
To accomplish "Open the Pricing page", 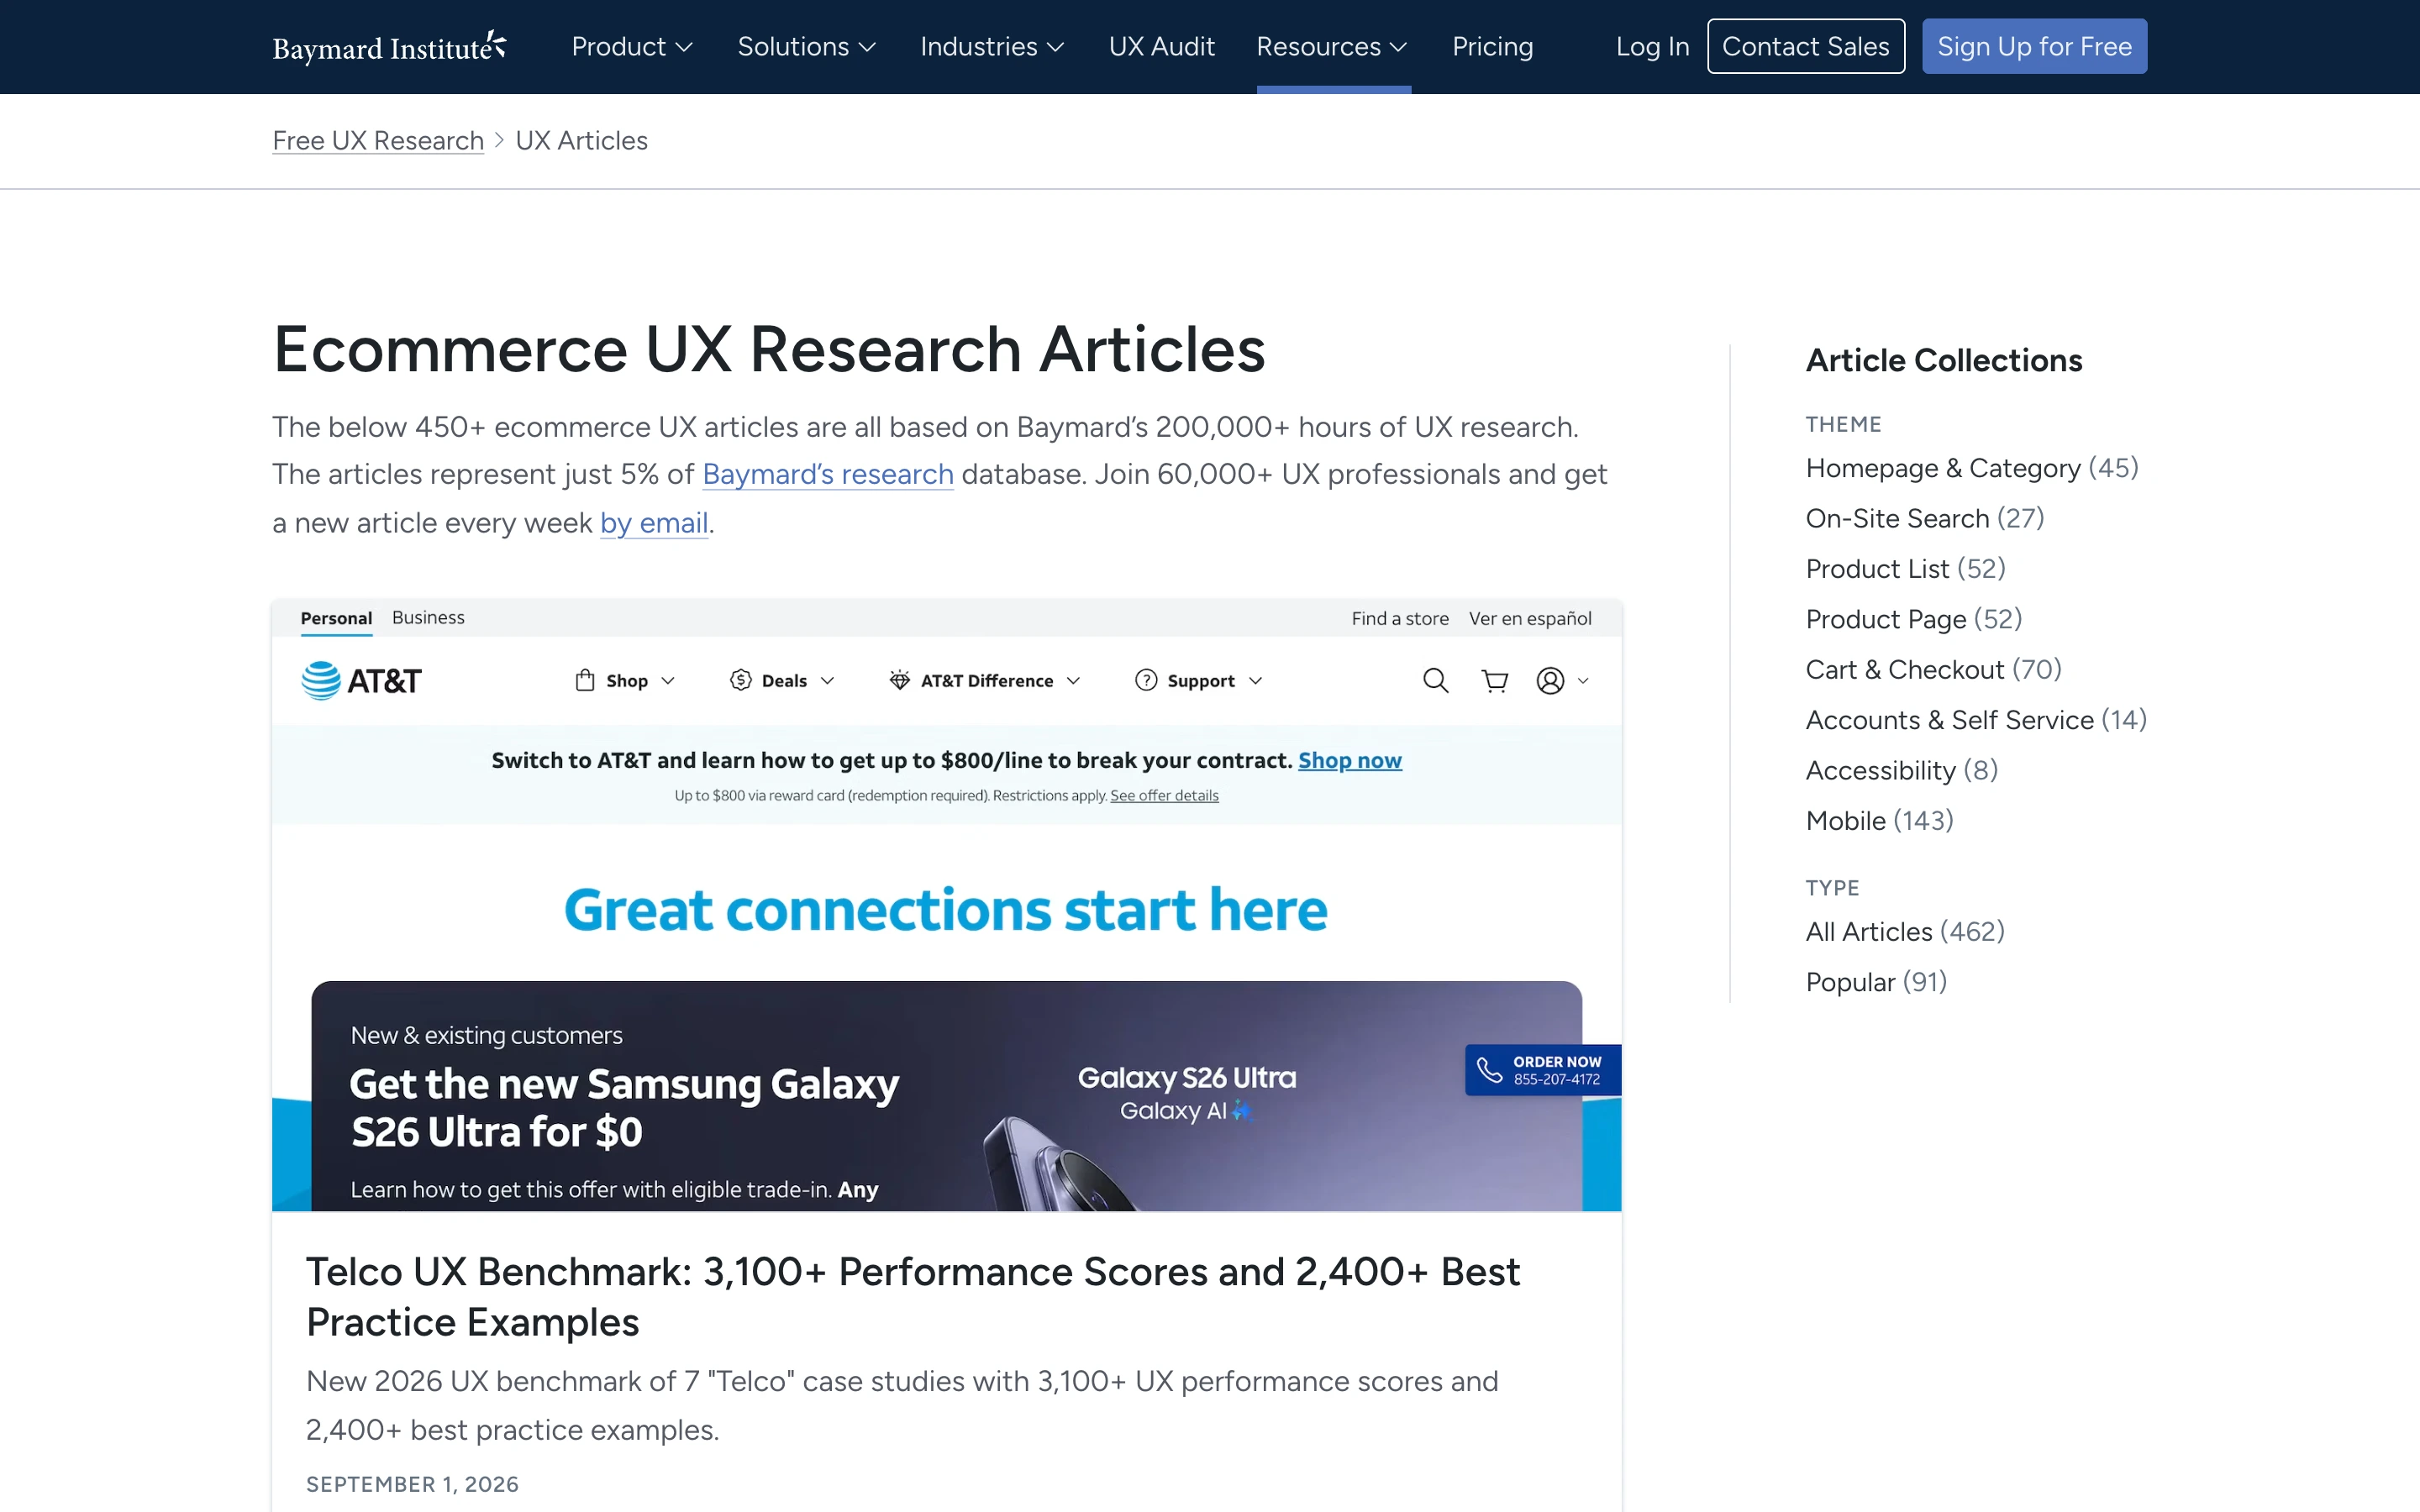I will click(x=1492, y=46).
